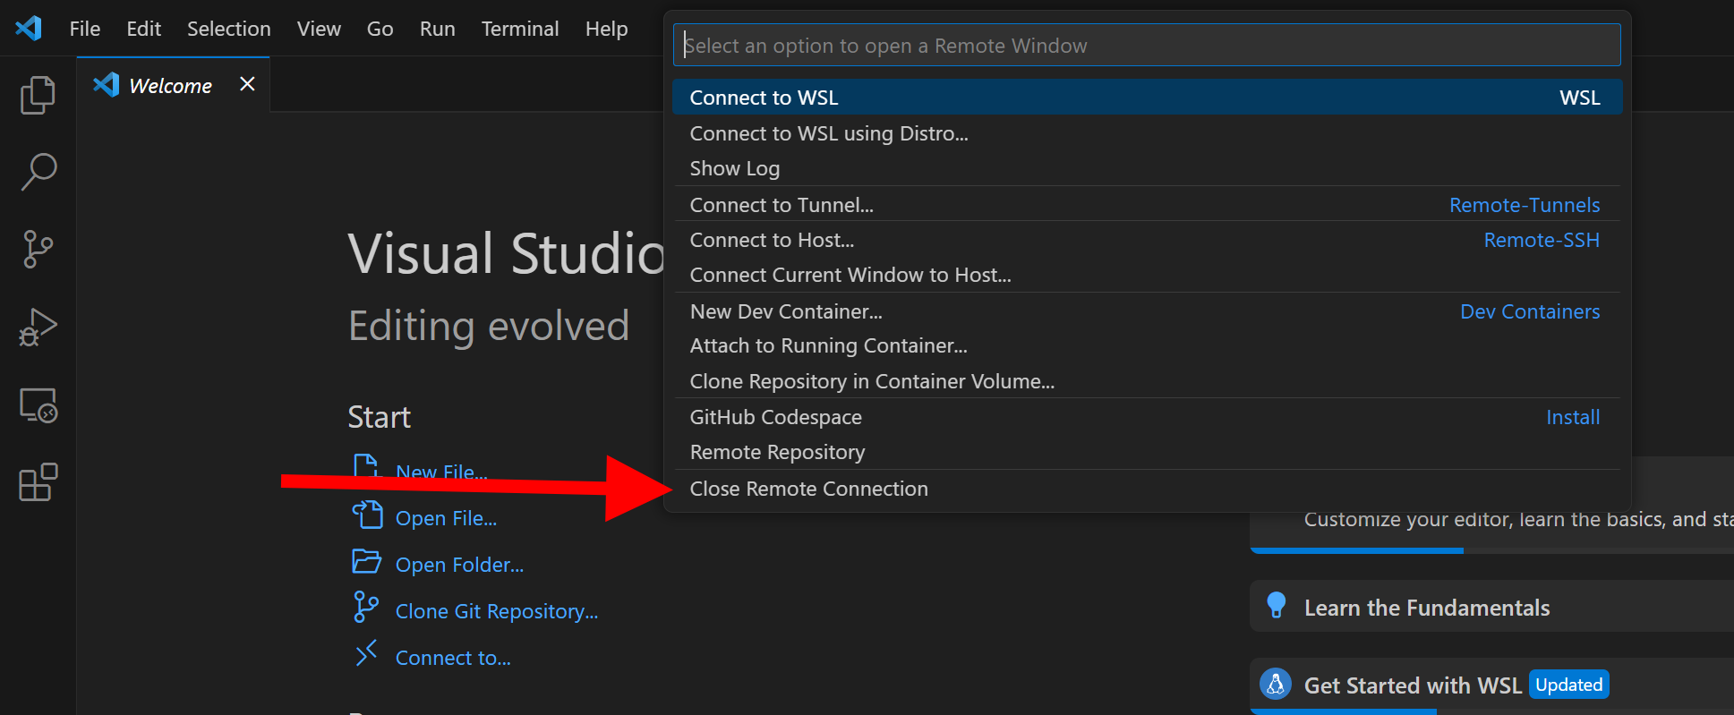Focus the remote window option search box

tap(1147, 45)
